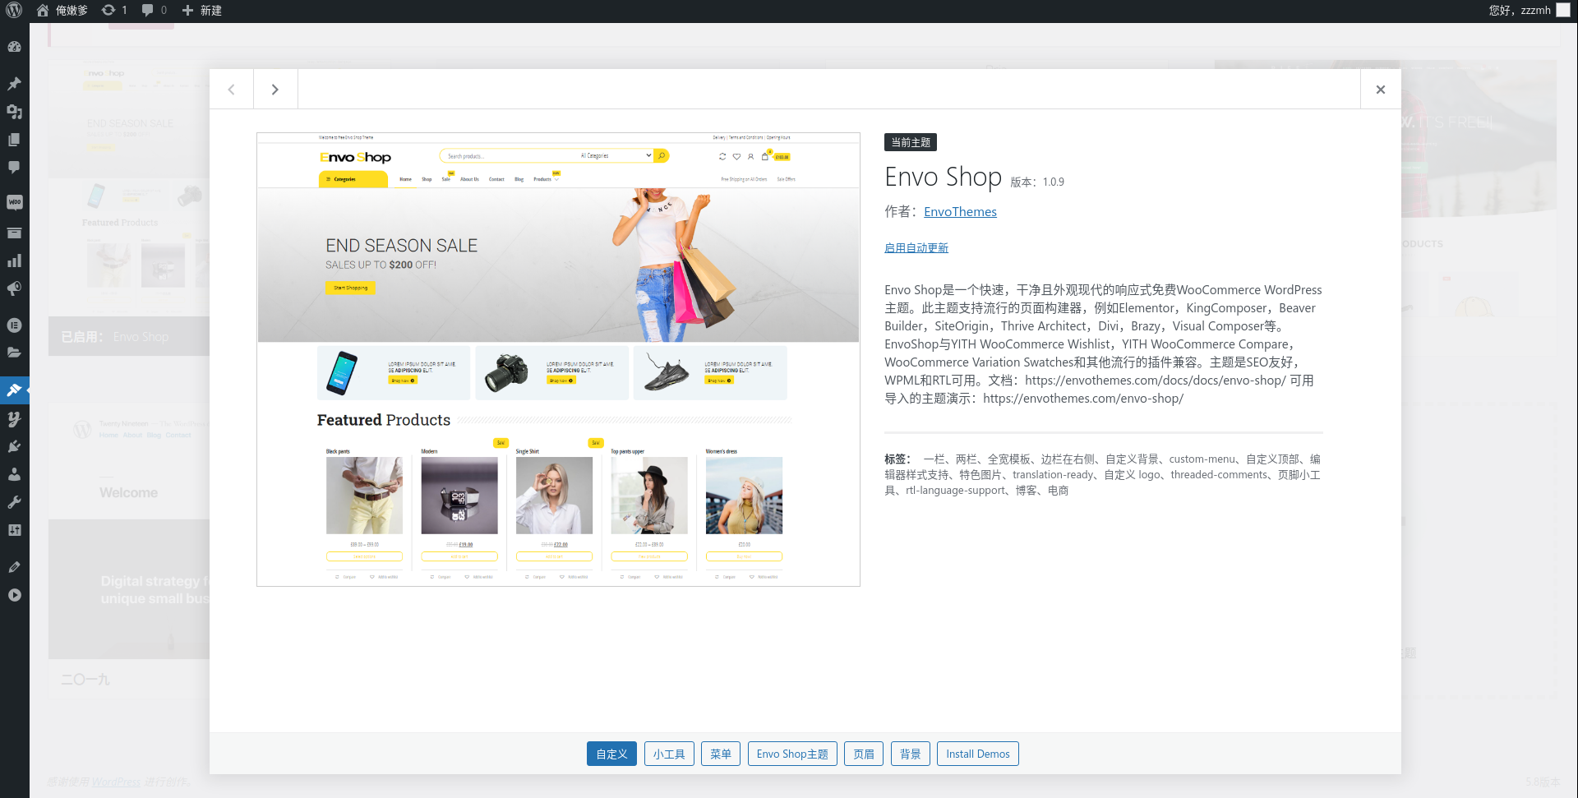
Task: Collapse the admin sidebar menu
Action: 14,595
